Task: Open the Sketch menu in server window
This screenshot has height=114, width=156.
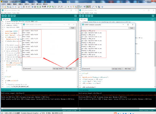Action: coord(9,13)
